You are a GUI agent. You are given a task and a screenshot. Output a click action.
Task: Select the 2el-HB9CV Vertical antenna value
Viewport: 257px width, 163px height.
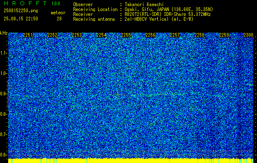[x=159, y=19]
